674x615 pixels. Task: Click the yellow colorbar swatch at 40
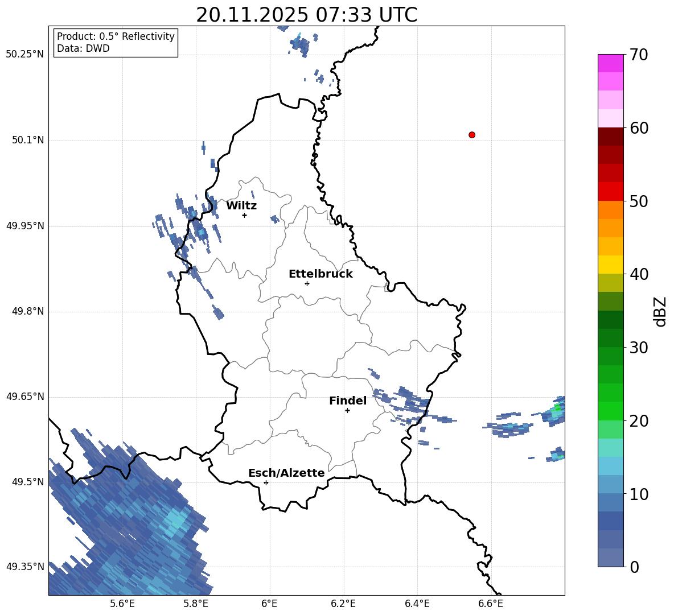pos(610,265)
